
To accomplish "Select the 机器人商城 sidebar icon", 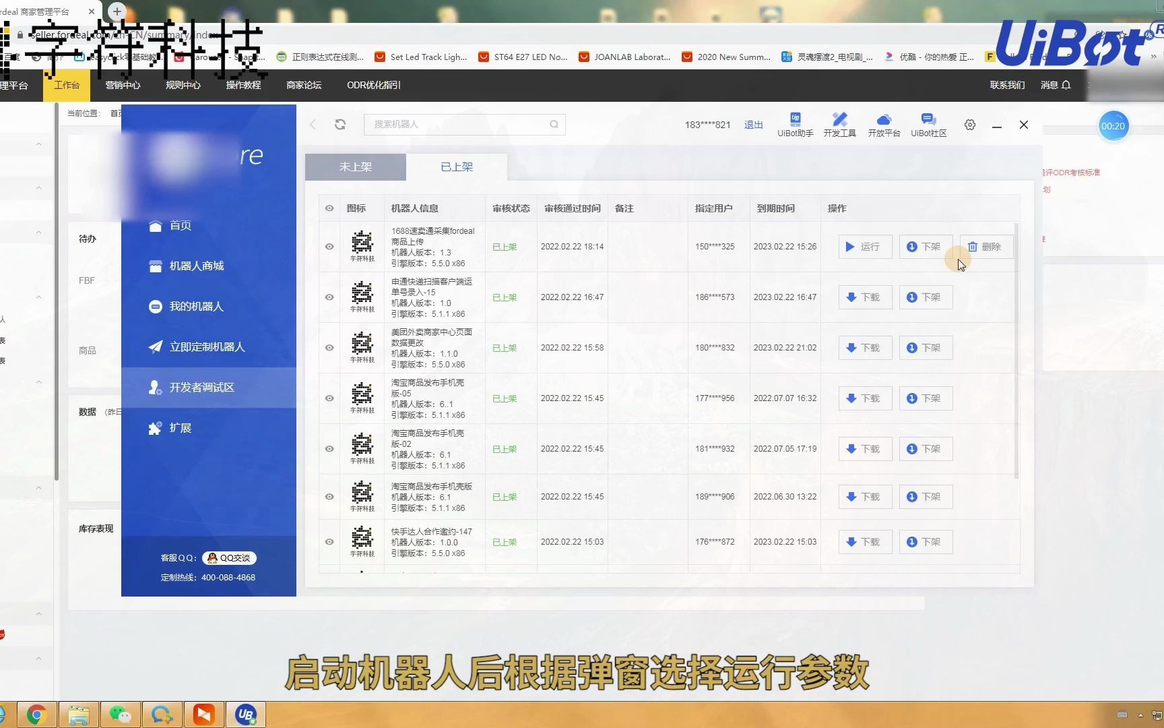I will click(156, 266).
